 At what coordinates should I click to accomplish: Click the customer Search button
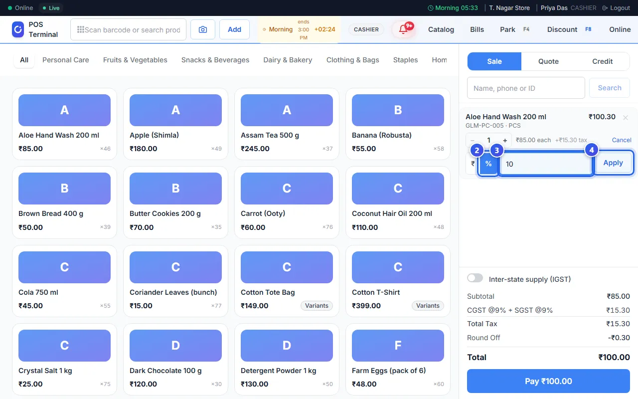(610, 88)
